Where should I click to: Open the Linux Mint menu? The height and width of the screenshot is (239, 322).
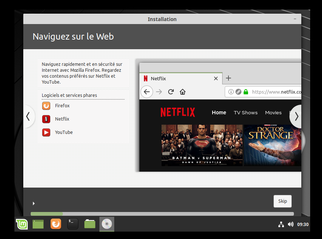22,224
